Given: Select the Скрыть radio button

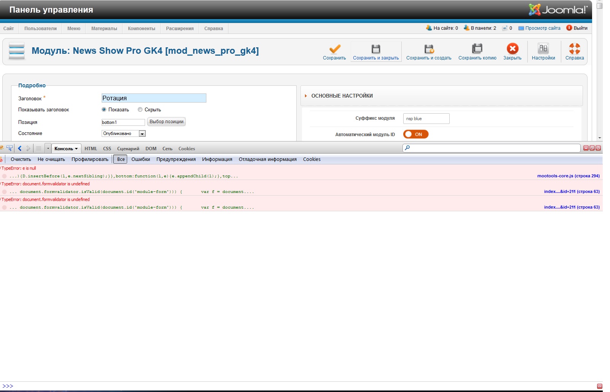Looking at the screenshot, I should click(140, 109).
